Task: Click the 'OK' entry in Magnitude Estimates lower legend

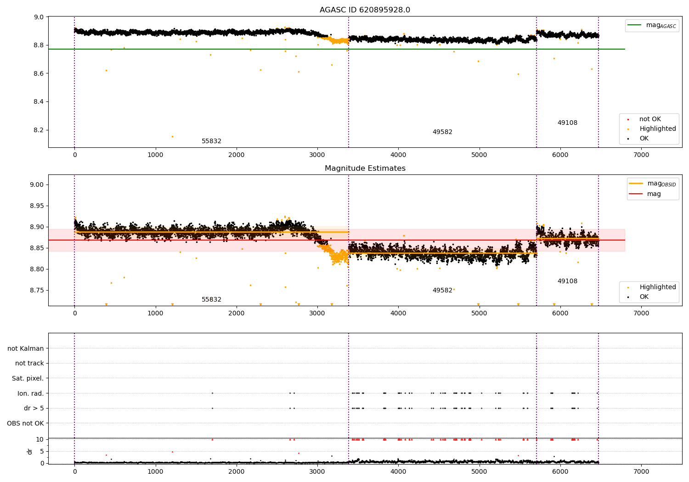Action: (x=644, y=297)
